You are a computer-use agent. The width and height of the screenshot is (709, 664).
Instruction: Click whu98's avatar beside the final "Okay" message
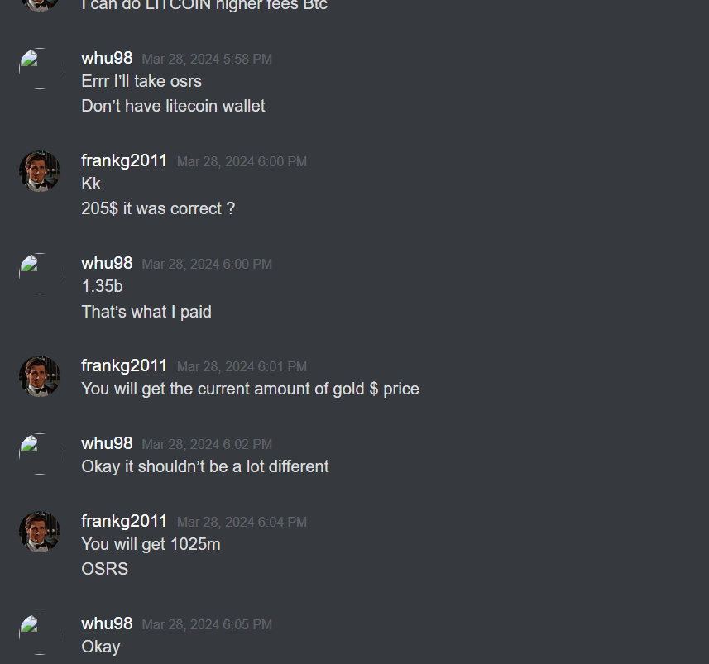tap(40, 634)
